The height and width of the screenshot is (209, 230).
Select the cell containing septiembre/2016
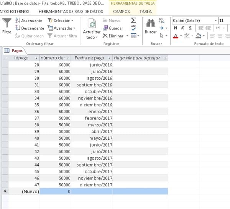(x=92, y=85)
